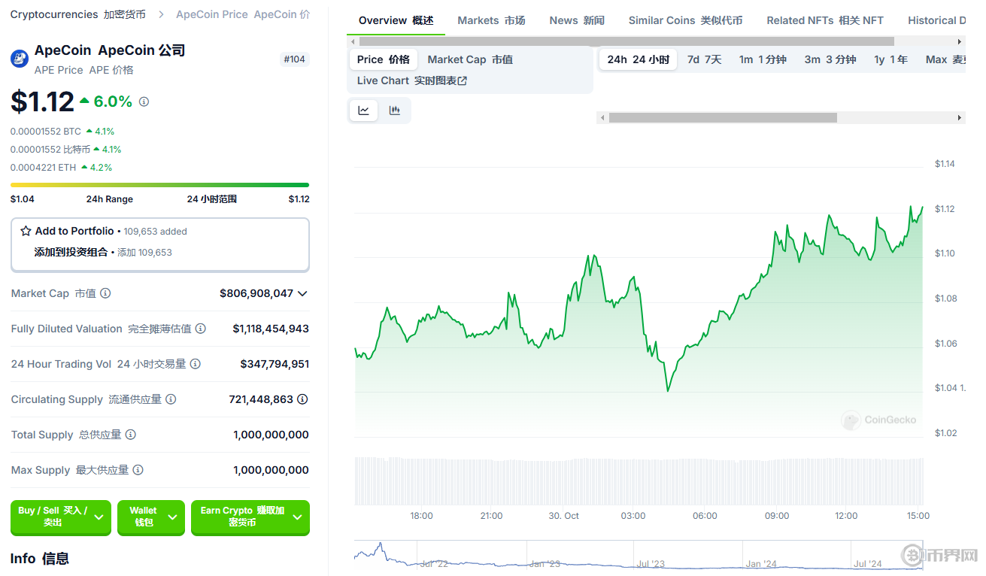Screen dimensions: 986x576
Task: Open Earn Crypto dropdown
Action: point(250,517)
